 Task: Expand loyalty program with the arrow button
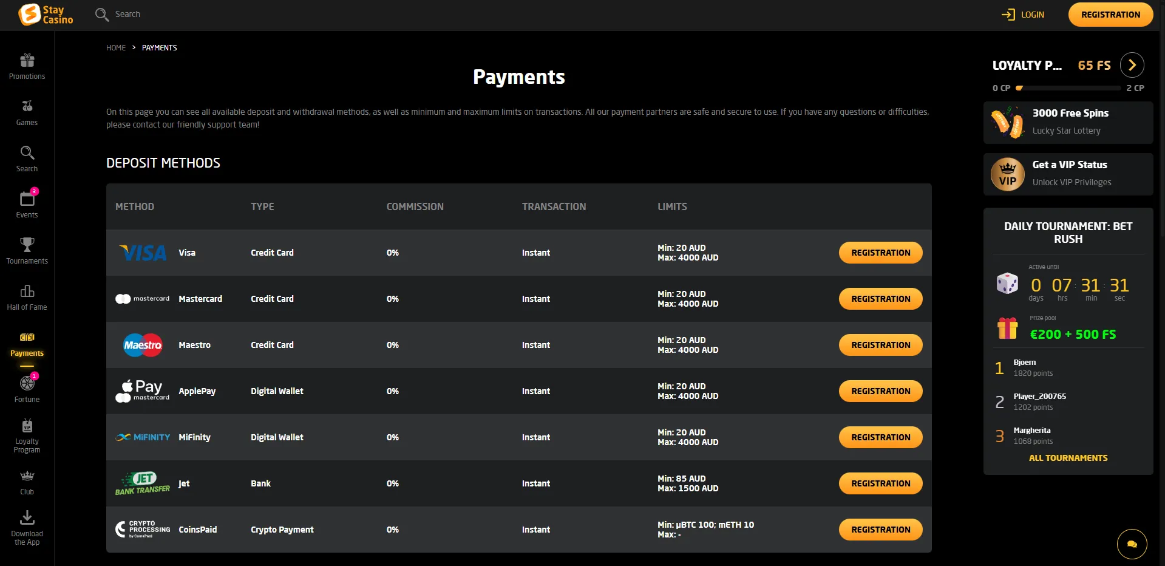point(1132,65)
